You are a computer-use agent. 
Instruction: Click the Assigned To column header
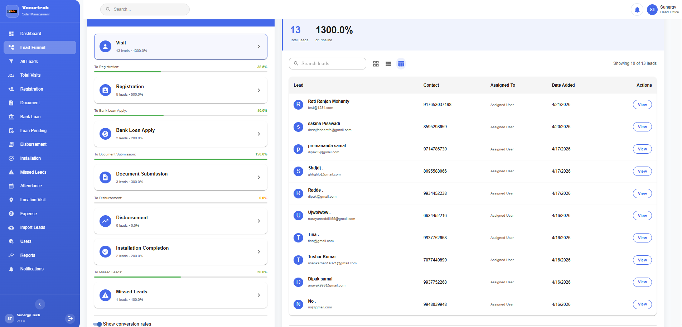(x=503, y=85)
